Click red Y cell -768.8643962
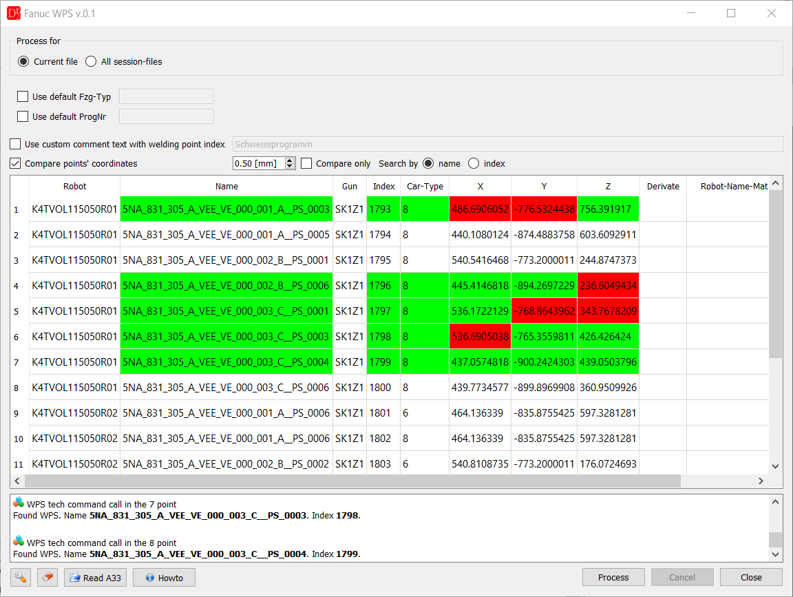The height and width of the screenshot is (597, 793). (x=544, y=311)
